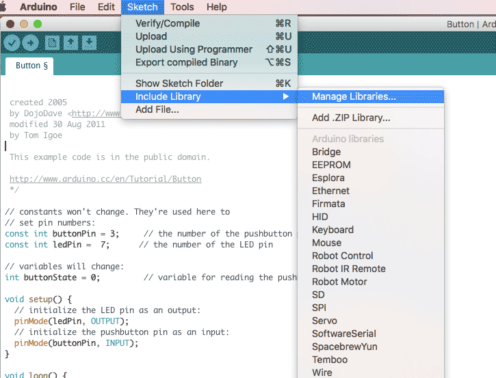Choose Verify/Compile from Sketch menu
The width and height of the screenshot is (496, 378).
[209, 23]
